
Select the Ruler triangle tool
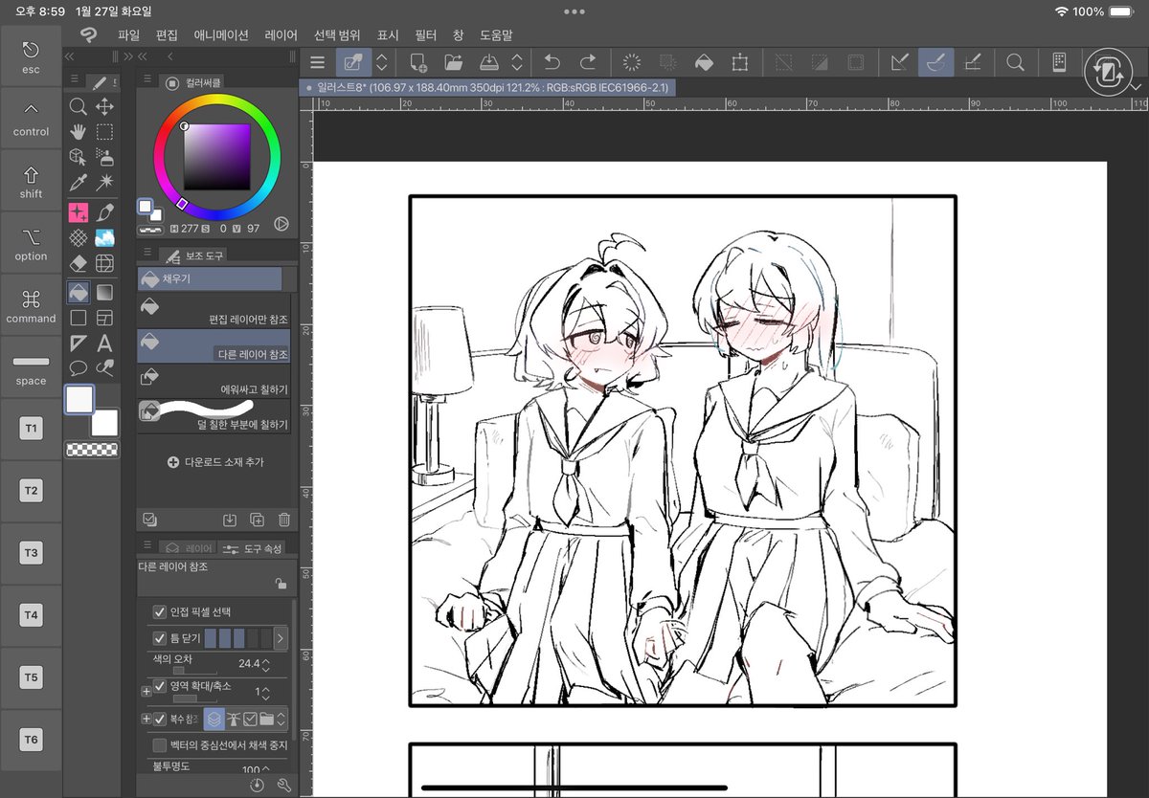[79, 343]
